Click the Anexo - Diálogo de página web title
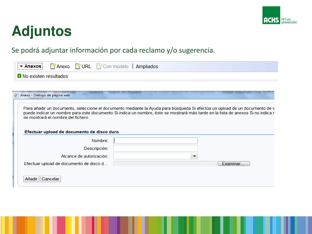 click(45, 95)
